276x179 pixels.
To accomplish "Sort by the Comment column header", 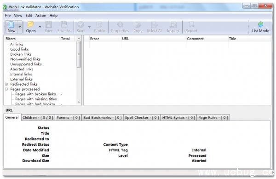I will click(x=207, y=39).
